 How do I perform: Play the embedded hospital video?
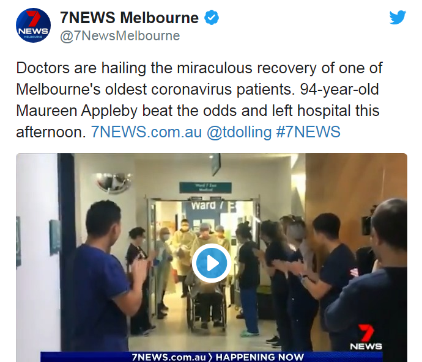[x=211, y=263]
